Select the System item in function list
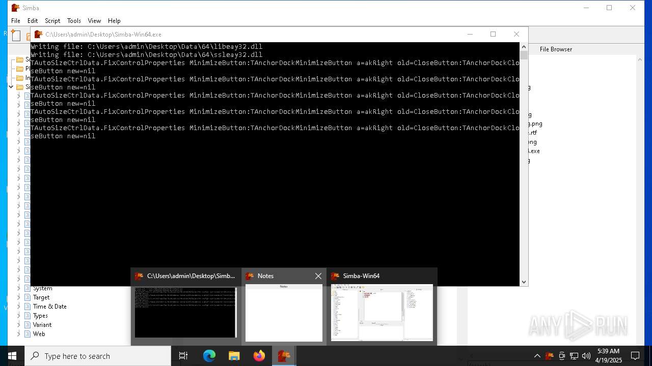The width and height of the screenshot is (652, 366). pyautogui.click(x=43, y=288)
